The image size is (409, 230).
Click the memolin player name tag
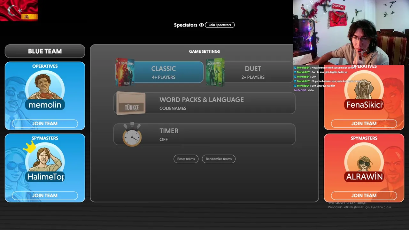pyautogui.click(x=45, y=105)
